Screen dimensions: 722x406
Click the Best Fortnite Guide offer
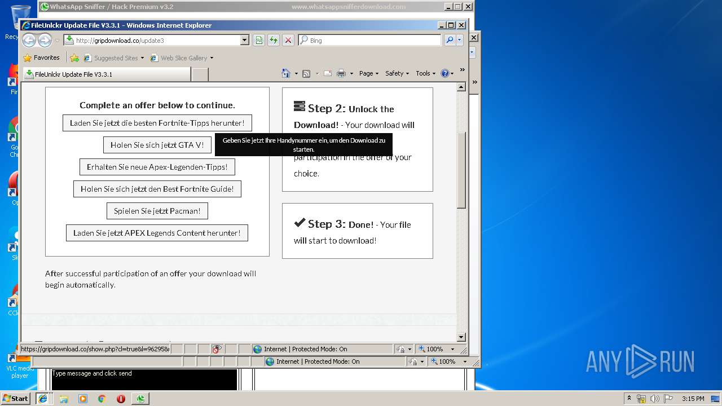click(157, 189)
